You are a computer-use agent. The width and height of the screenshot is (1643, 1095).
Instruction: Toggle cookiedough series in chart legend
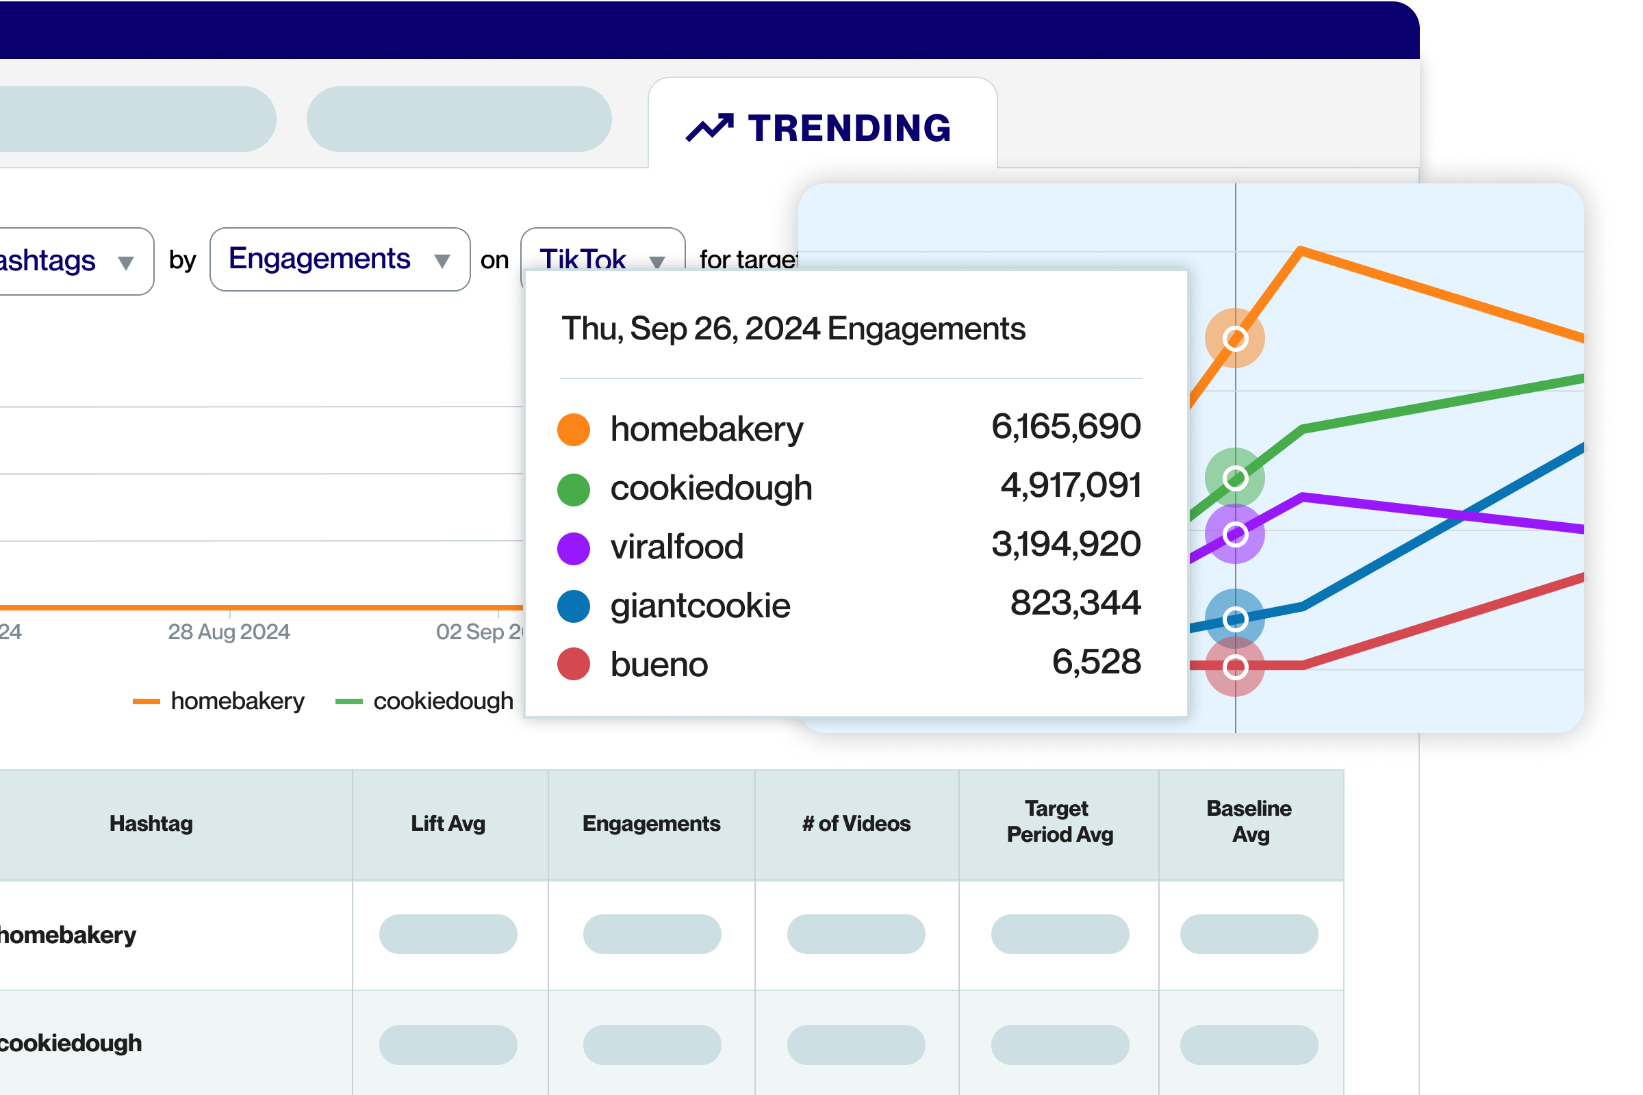pyautogui.click(x=424, y=700)
